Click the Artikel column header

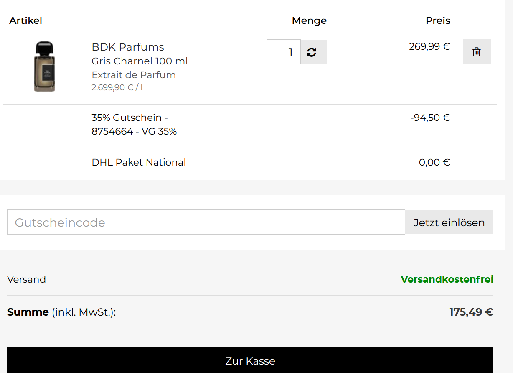click(26, 20)
